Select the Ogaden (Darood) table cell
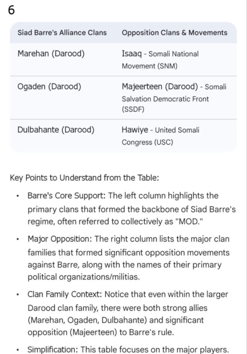 tap(49, 87)
